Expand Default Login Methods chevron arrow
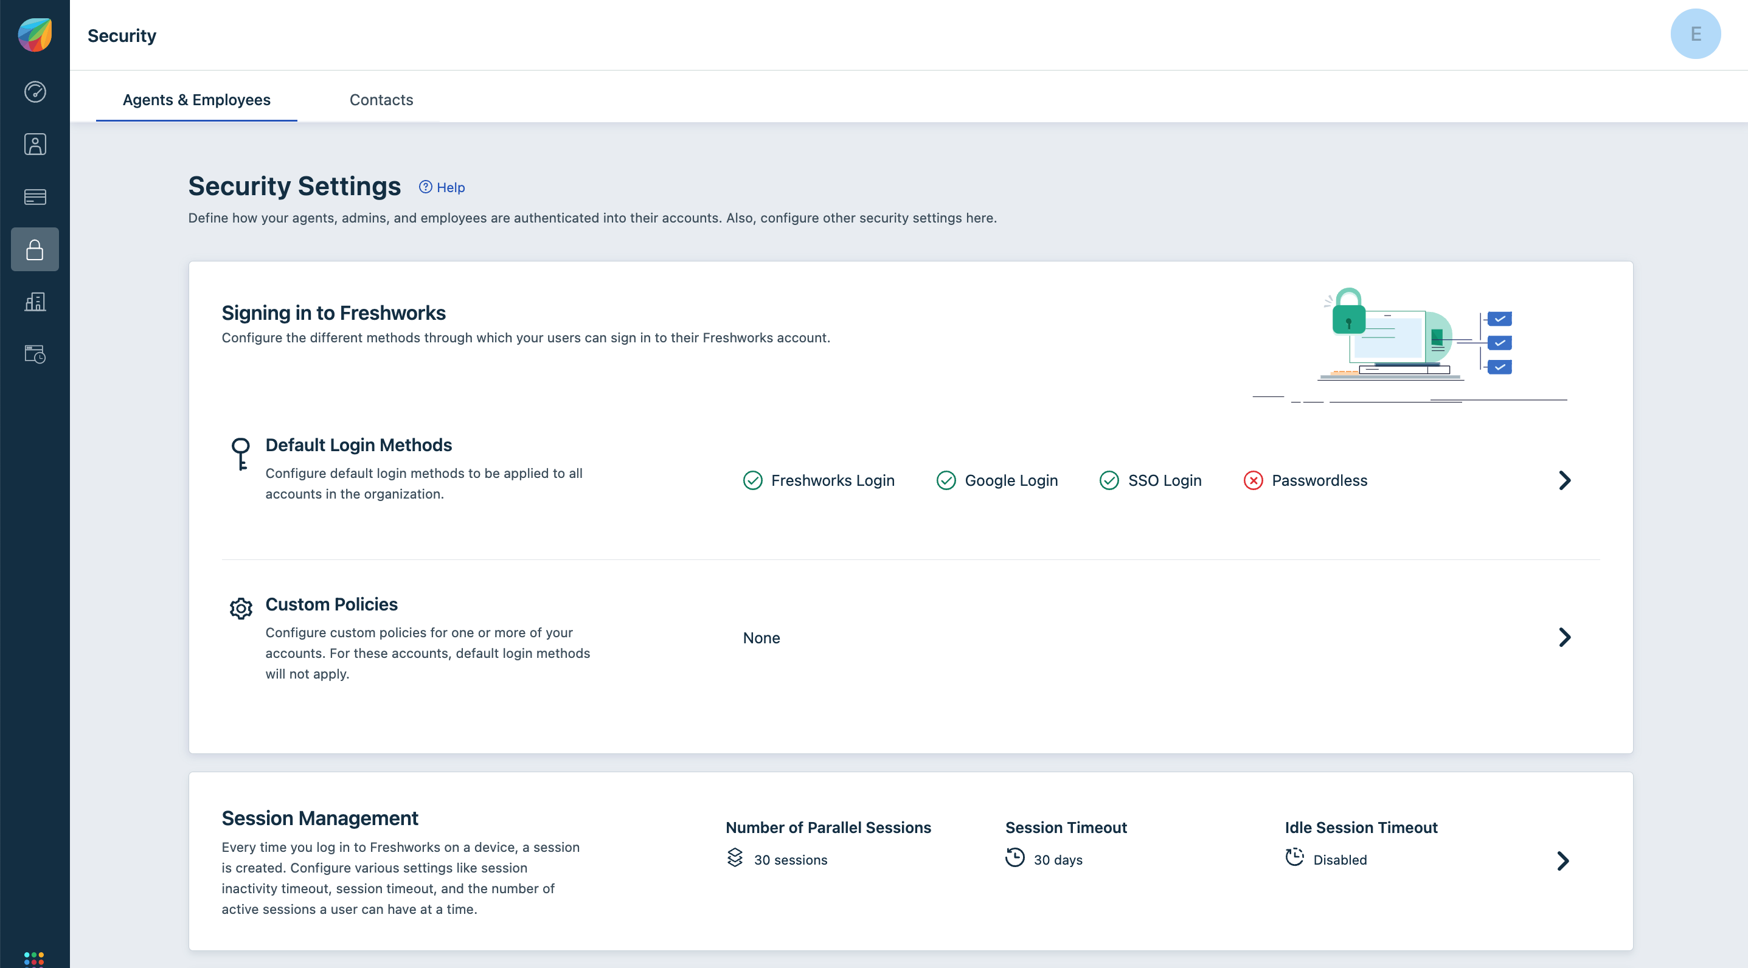The height and width of the screenshot is (968, 1748). (x=1564, y=480)
